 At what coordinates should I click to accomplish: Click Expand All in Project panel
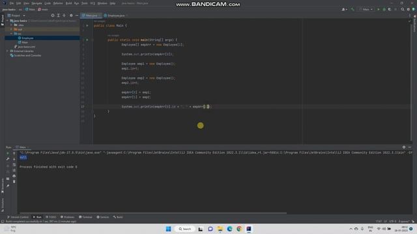pos(59,16)
